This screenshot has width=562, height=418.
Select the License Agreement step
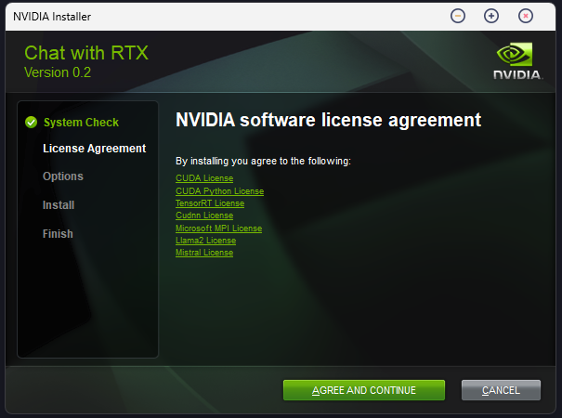coord(94,149)
